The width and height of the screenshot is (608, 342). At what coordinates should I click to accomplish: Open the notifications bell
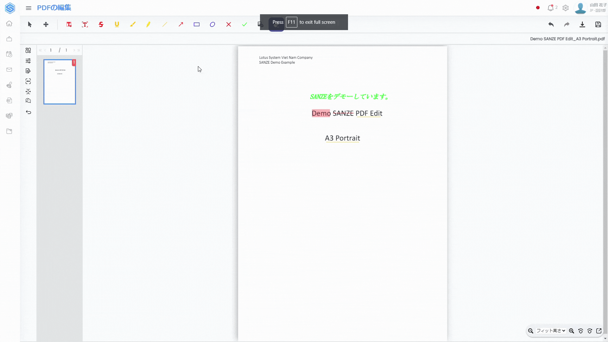[x=551, y=8]
